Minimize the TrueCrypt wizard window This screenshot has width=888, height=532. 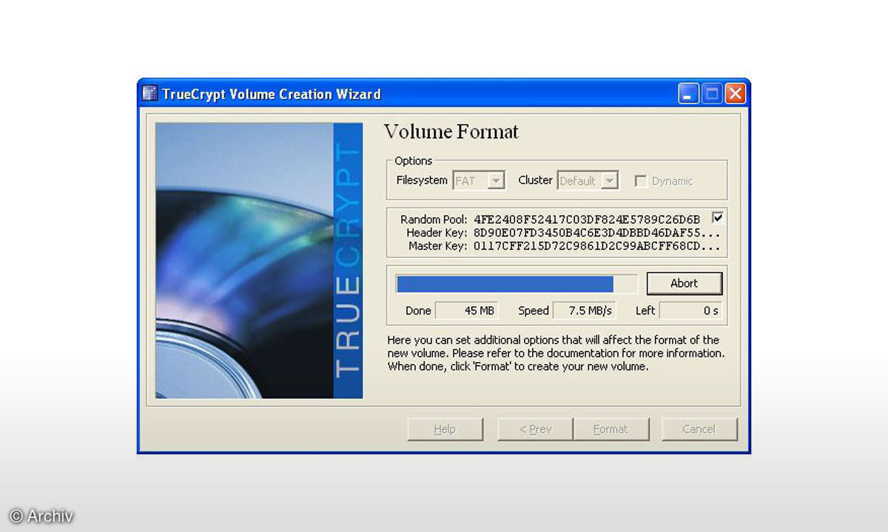click(x=688, y=94)
